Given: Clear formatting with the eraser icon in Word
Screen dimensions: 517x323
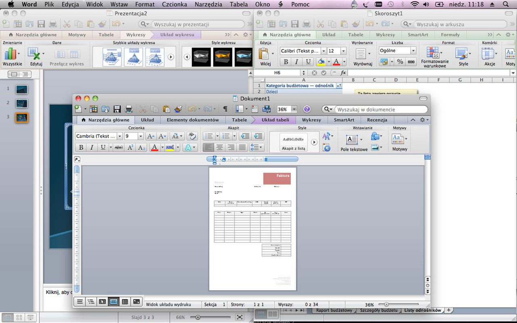Looking at the screenshot, I should click(192, 136).
